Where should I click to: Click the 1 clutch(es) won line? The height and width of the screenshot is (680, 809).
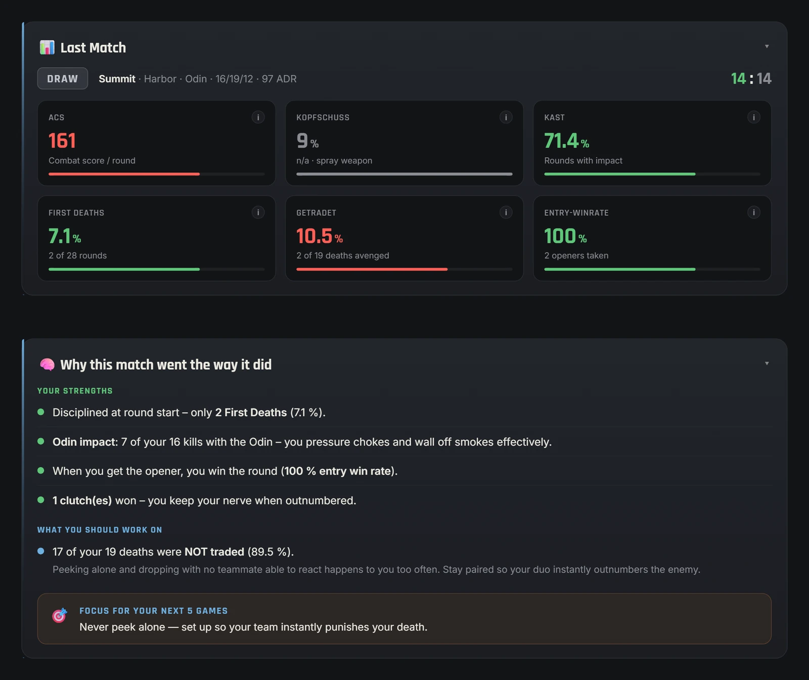click(x=204, y=501)
